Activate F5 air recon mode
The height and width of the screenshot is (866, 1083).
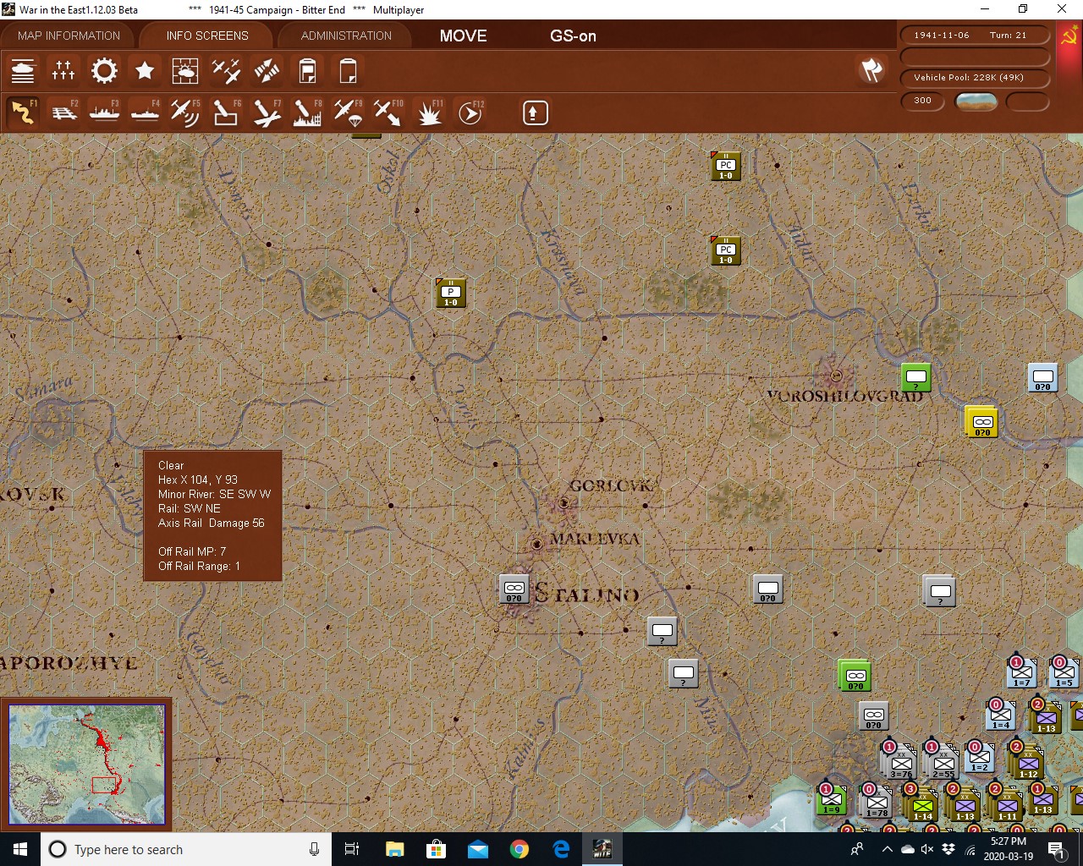tap(185, 112)
